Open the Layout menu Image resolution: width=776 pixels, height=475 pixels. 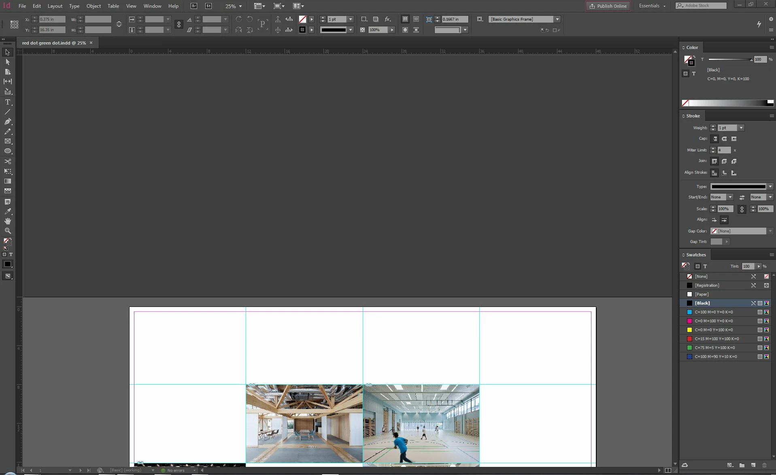pos(55,6)
